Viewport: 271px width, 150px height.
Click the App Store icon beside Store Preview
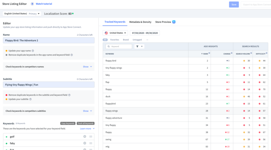(x=174, y=22)
